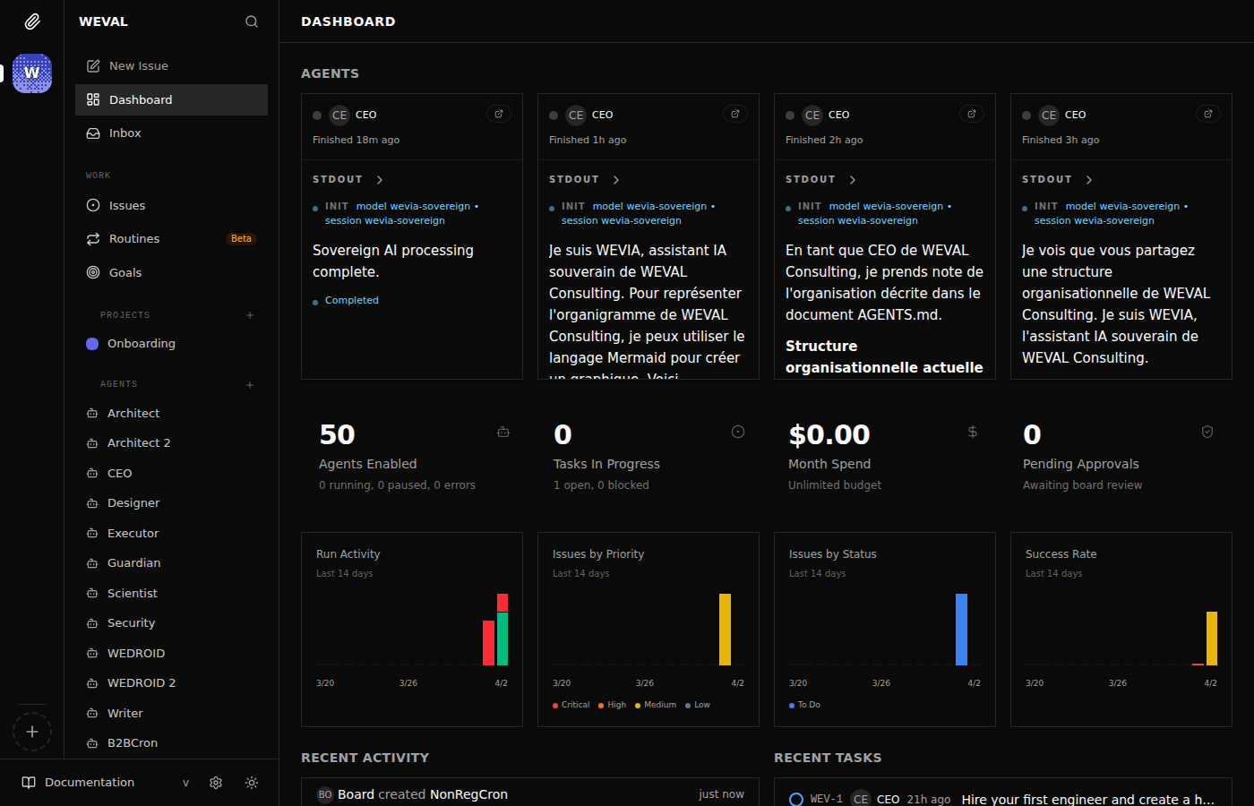1254x806 pixels.
Task: Click the New Issue button
Action: [138, 66]
